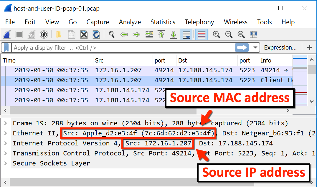
Task: Open the Expression... filter builder
Action: [x=280, y=47]
